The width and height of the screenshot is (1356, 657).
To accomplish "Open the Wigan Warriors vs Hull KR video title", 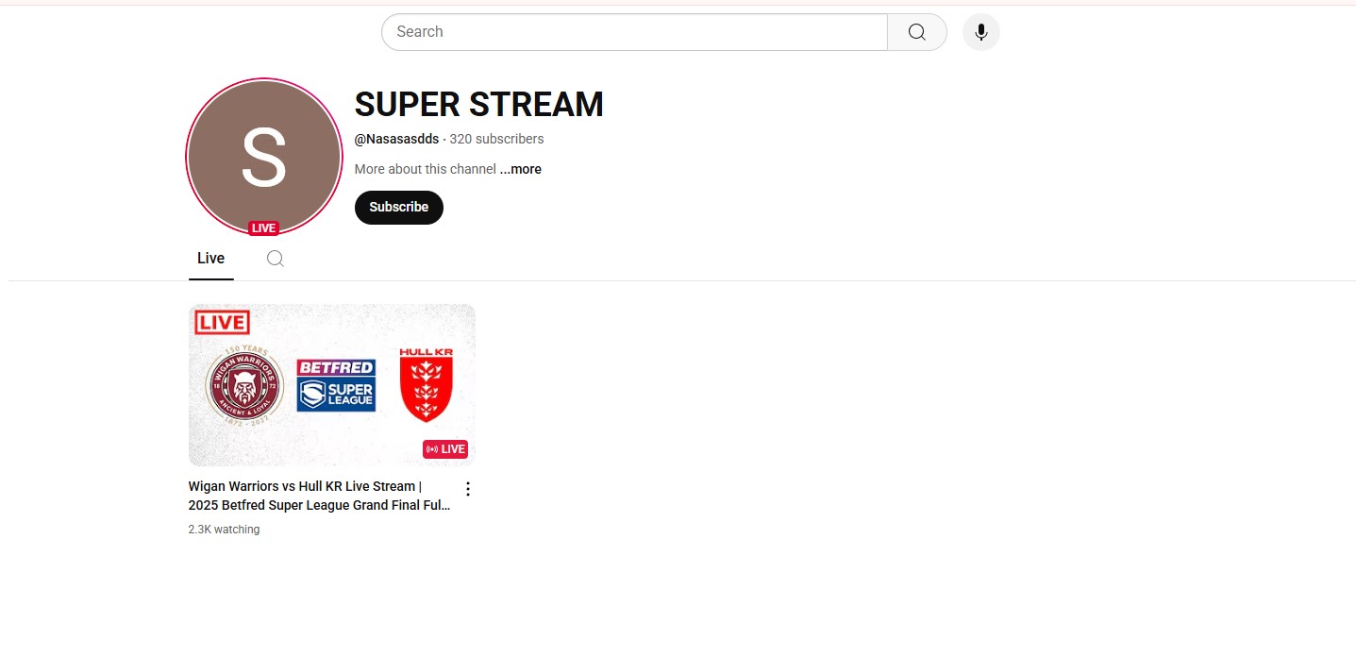I will click(x=320, y=496).
